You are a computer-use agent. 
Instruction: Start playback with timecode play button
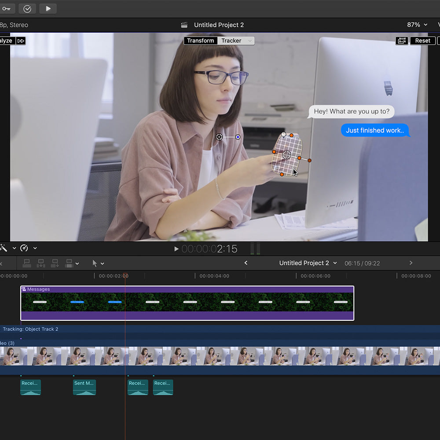(176, 249)
